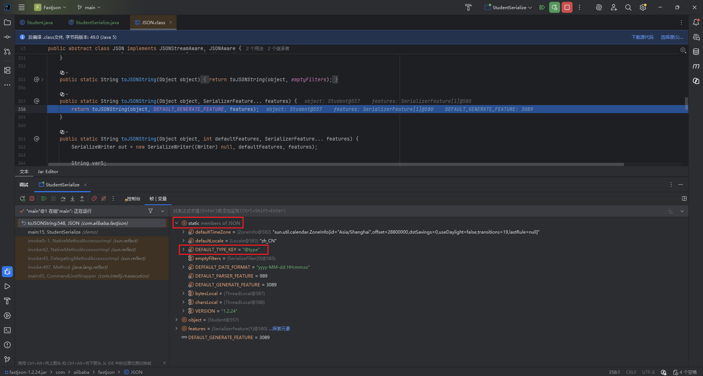The image size is (703, 376).
Task: View breakpoints with the red circles icon
Action: [94, 198]
